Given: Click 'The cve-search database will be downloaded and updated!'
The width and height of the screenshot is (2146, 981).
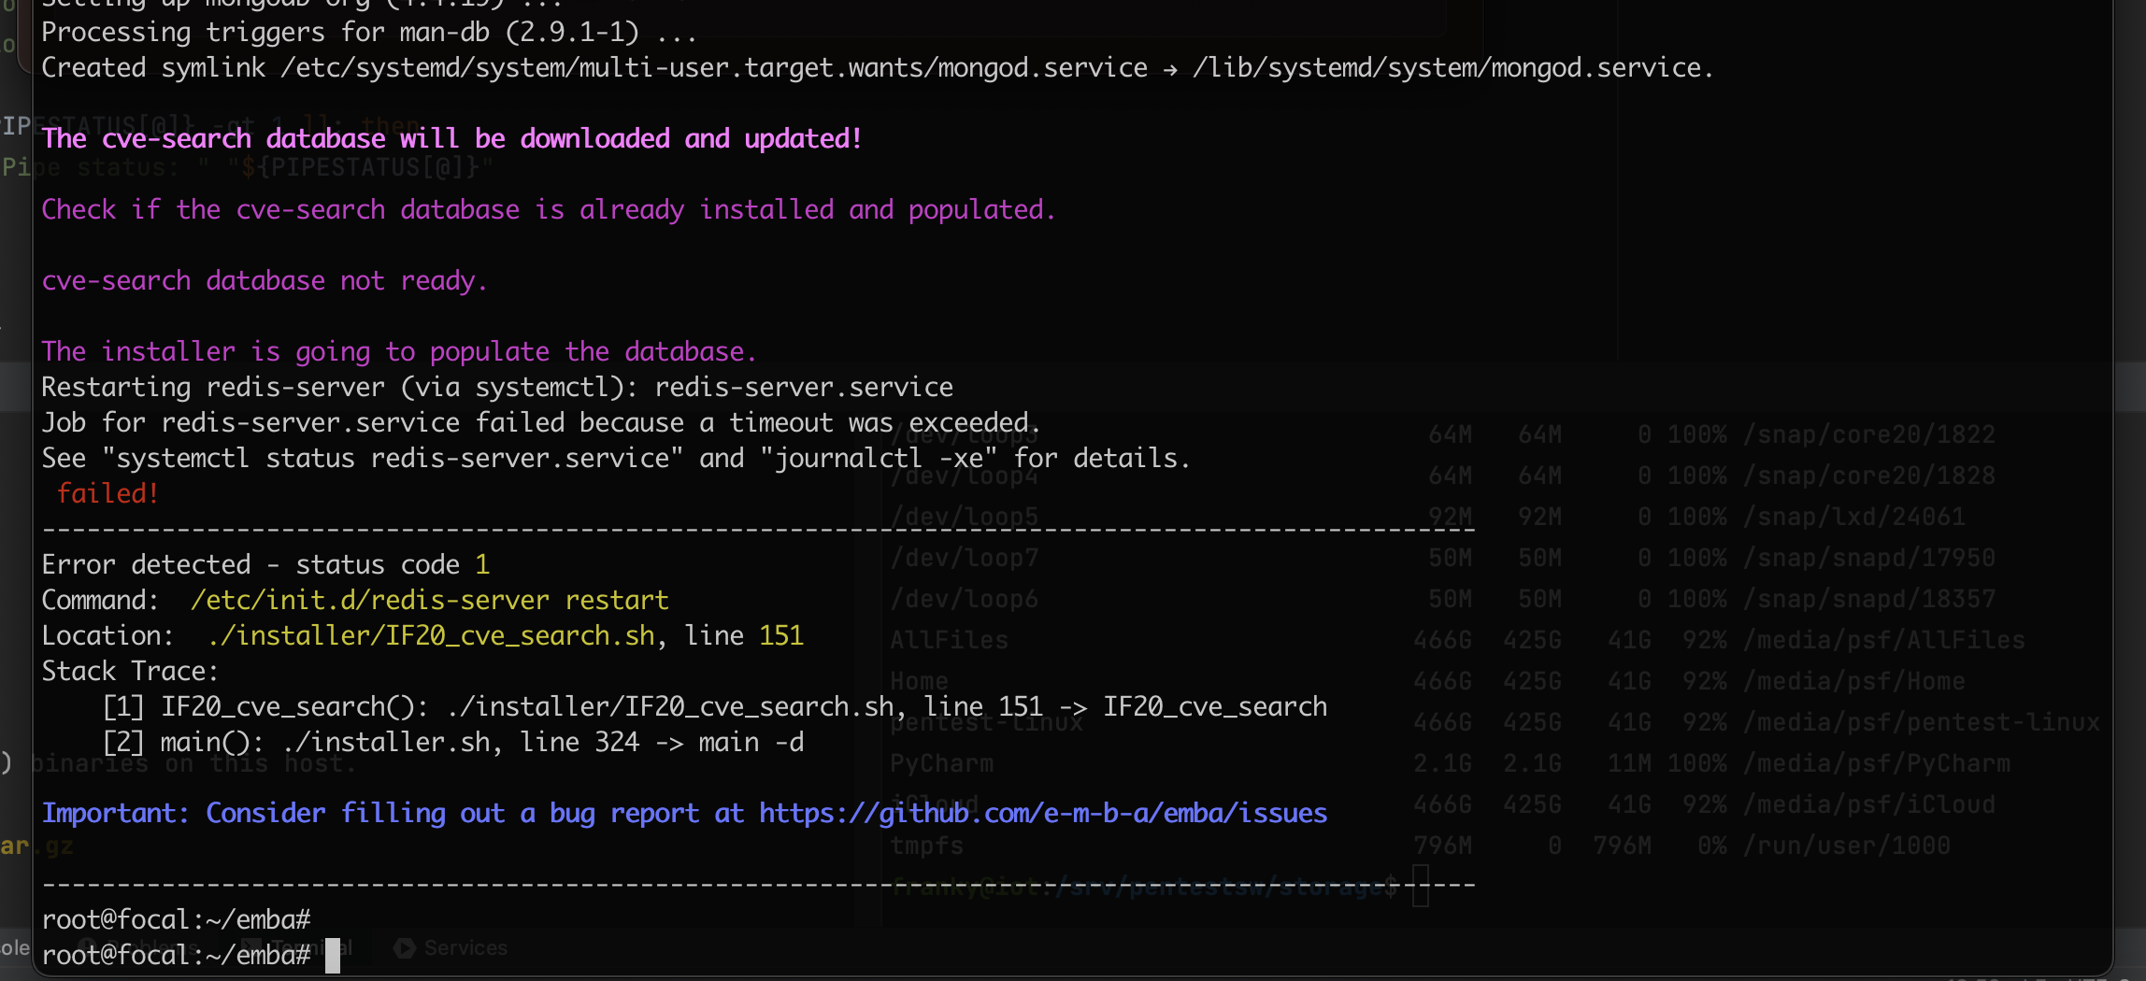Looking at the screenshot, I should [x=451, y=138].
